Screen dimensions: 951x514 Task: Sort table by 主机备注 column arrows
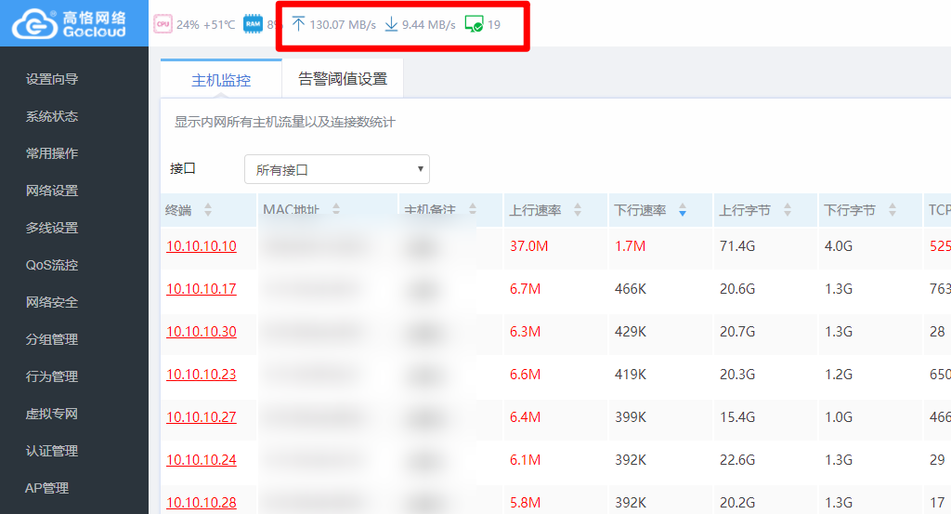(473, 209)
